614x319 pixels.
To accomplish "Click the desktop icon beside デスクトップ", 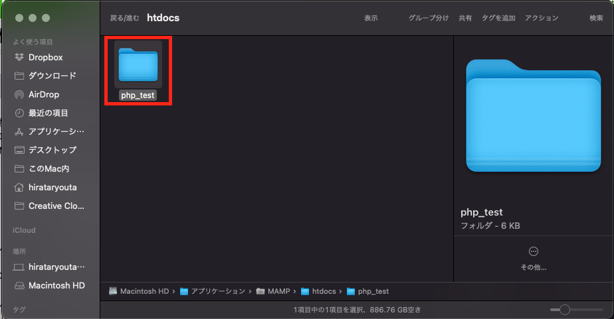I will tap(19, 150).
